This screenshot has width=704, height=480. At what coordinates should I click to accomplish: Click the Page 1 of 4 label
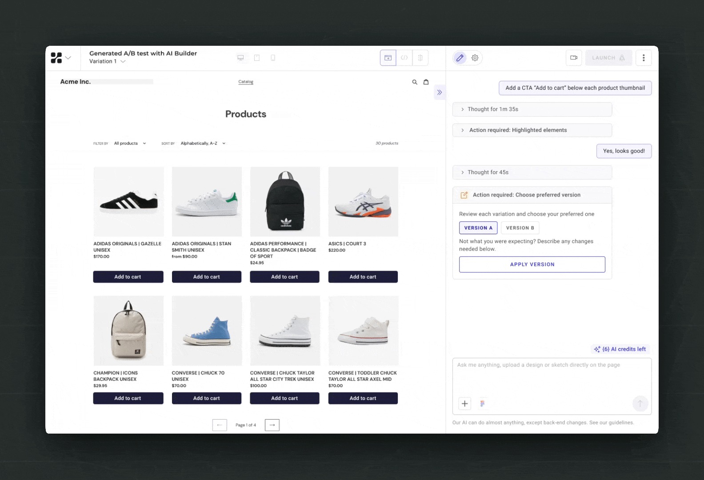pyautogui.click(x=246, y=425)
